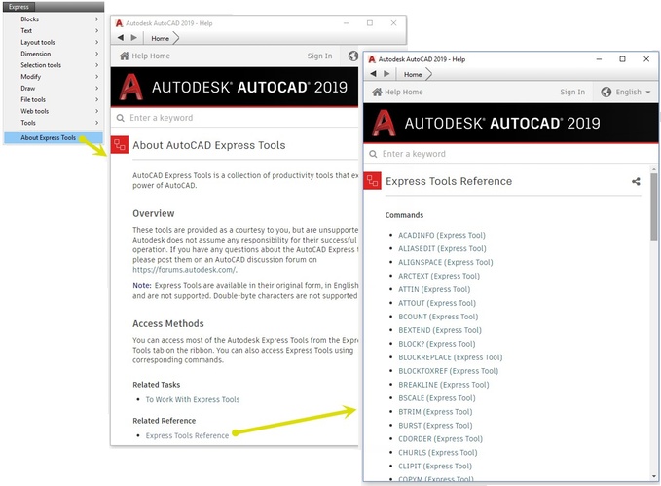Expand the Layout tools submenu
The image size is (661, 486).
pyautogui.click(x=54, y=42)
